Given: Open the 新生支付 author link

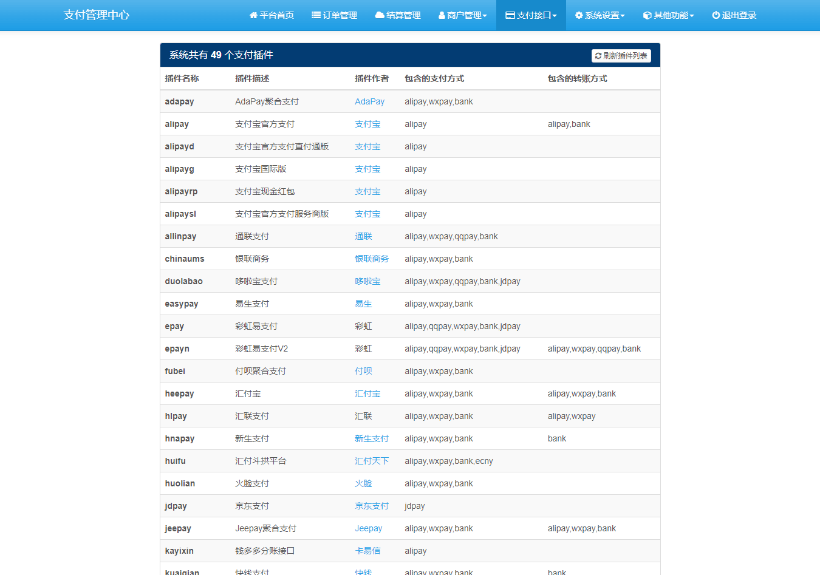Looking at the screenshot, I should 372,438.
